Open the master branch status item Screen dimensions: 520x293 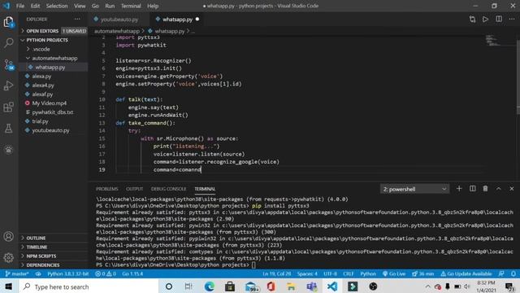pos(16,273)
